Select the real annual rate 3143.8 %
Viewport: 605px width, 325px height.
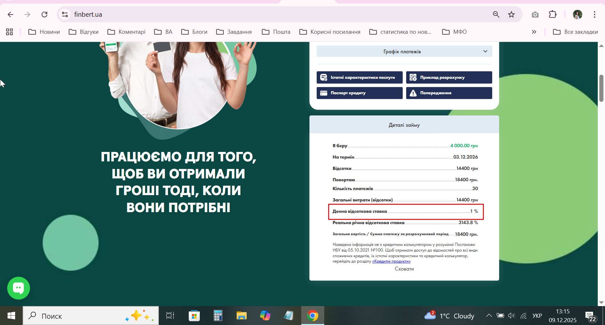click(468, 223)
